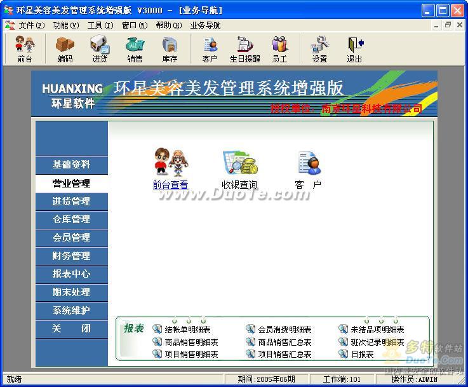Open the 收银查询 coins and report icon

tap(240, 163)
